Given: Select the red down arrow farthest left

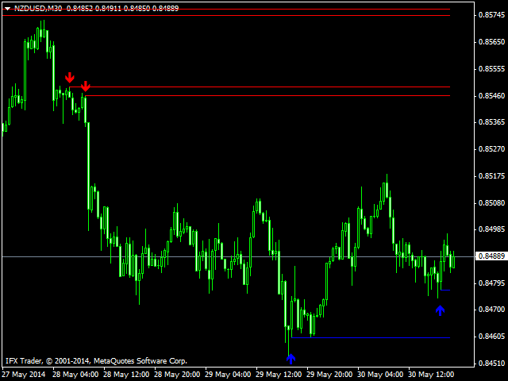Looking at the screenshot, I should (70, 78).
